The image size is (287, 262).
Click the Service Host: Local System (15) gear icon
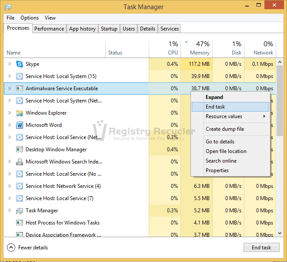(x=20, y=76)
